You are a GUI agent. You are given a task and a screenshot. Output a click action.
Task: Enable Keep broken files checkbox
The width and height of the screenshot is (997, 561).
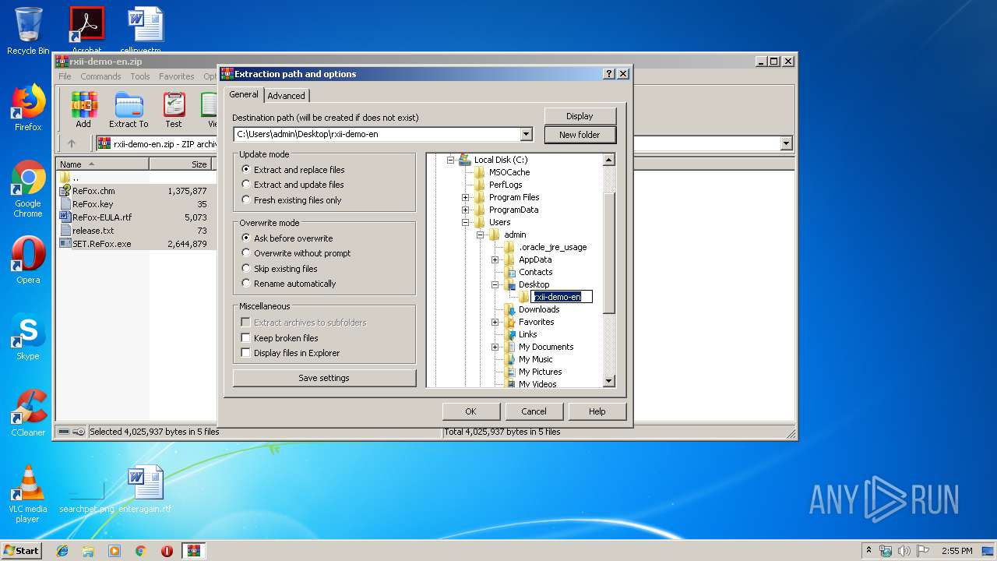click(x=245, y=338)
